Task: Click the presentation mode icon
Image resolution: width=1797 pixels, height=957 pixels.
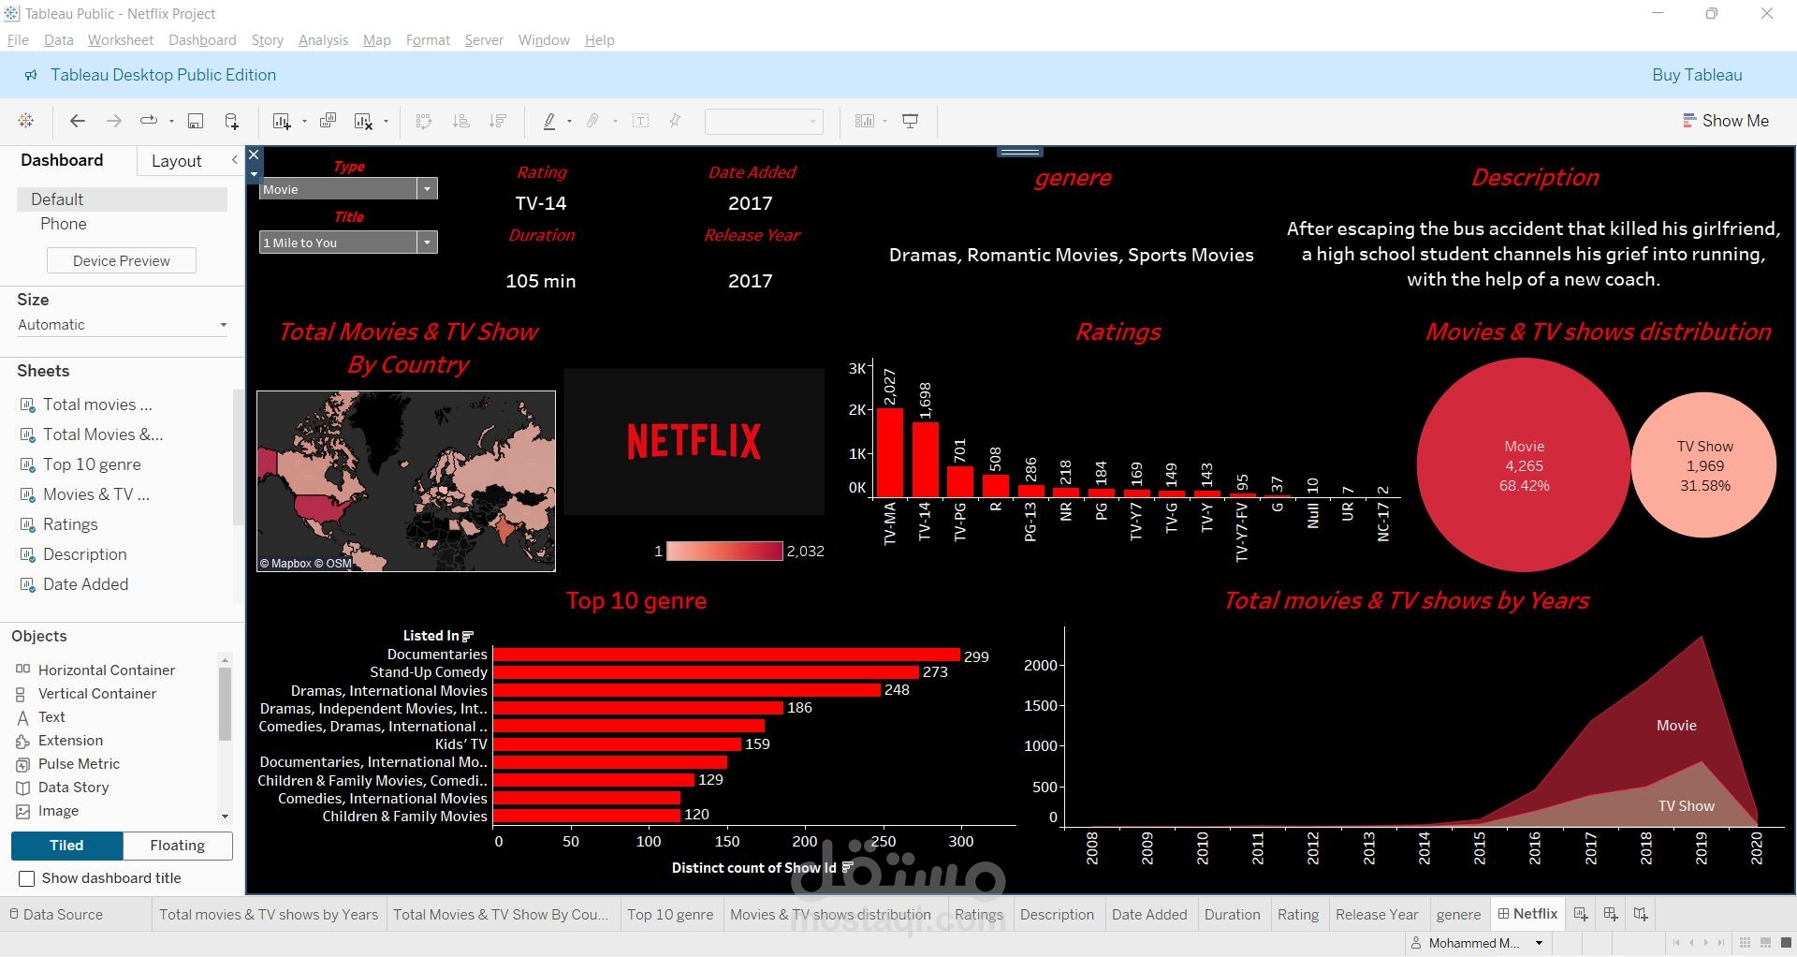Action: click(910, 121)
